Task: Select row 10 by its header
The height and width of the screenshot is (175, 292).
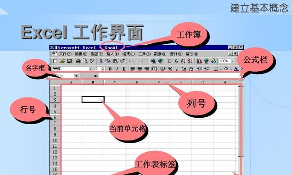Action: pyautogui.click(x=55, y=140)
